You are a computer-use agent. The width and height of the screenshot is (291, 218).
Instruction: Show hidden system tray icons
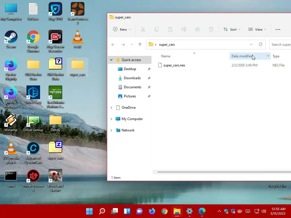coord(219,211)
